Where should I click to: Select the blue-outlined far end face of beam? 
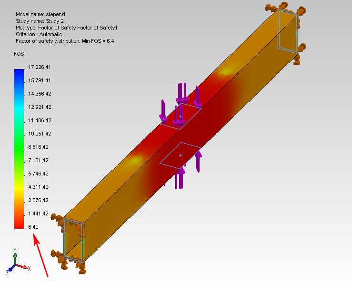pos(288,31)
